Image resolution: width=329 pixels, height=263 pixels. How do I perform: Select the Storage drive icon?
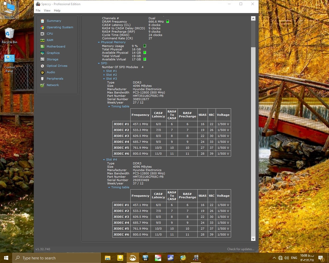(x=42, y=59)
